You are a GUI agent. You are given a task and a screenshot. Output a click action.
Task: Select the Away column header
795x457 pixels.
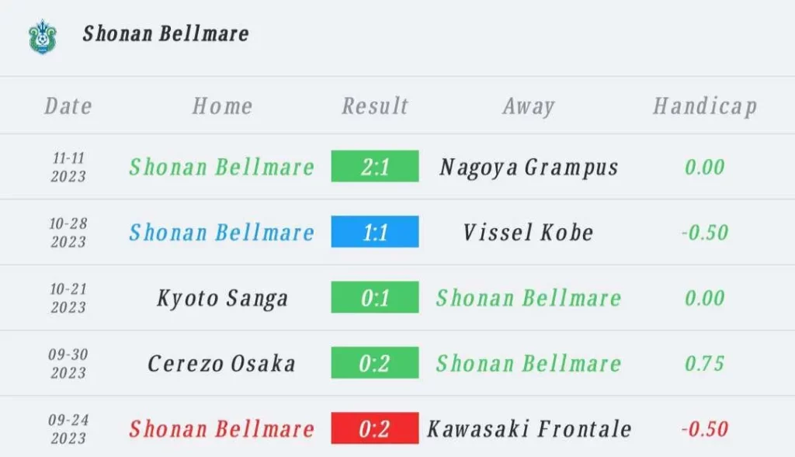click(529, 106)
